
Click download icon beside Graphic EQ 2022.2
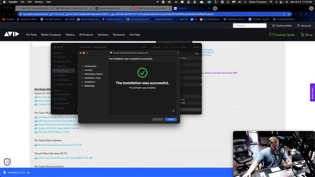click(36, 128)
